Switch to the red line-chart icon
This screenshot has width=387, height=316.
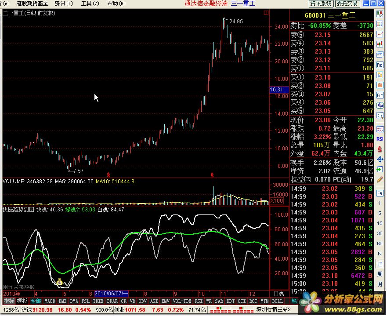(x=380, y=34)
